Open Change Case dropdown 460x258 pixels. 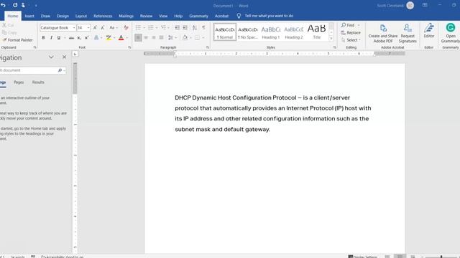coord(114,27)
